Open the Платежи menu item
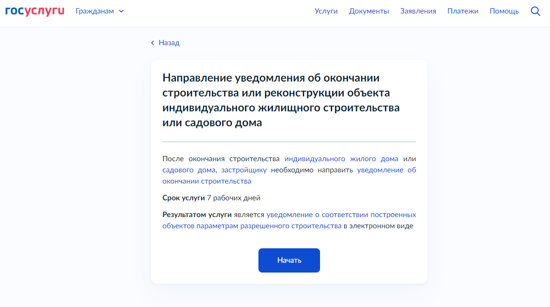This screenshot has height=307, width=550. click(463, 11)
